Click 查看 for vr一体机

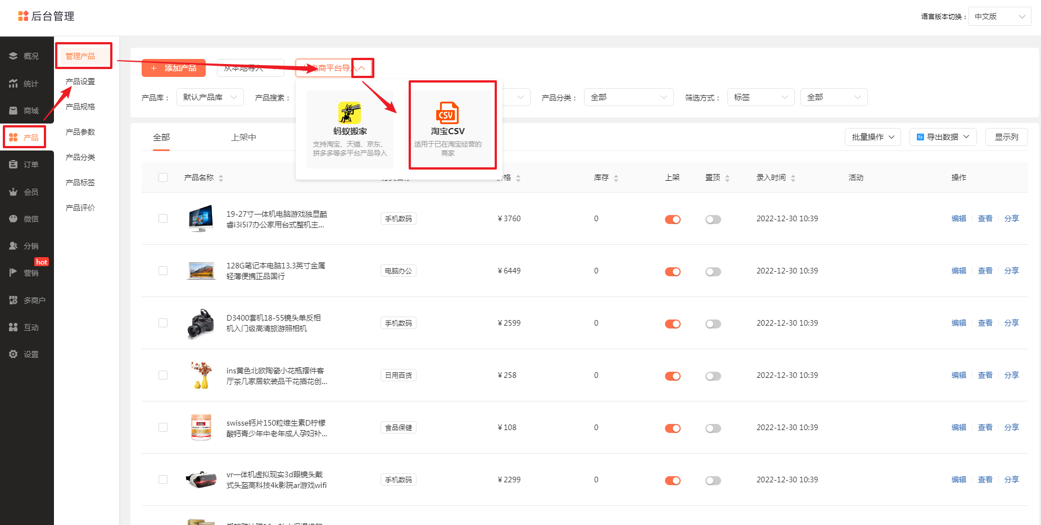pos(985,480)
